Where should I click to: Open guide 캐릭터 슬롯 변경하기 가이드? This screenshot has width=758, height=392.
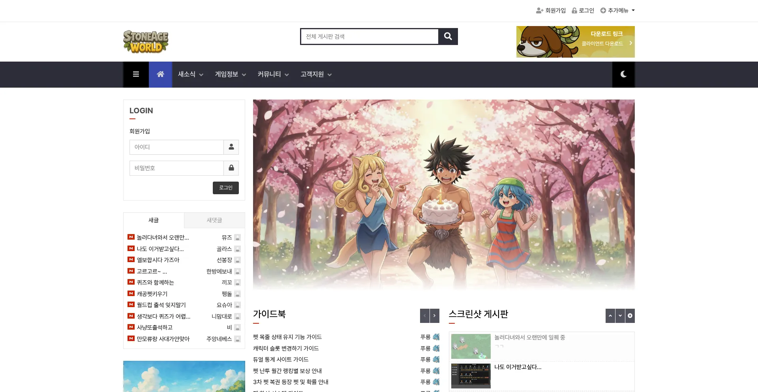pos(286,349)
